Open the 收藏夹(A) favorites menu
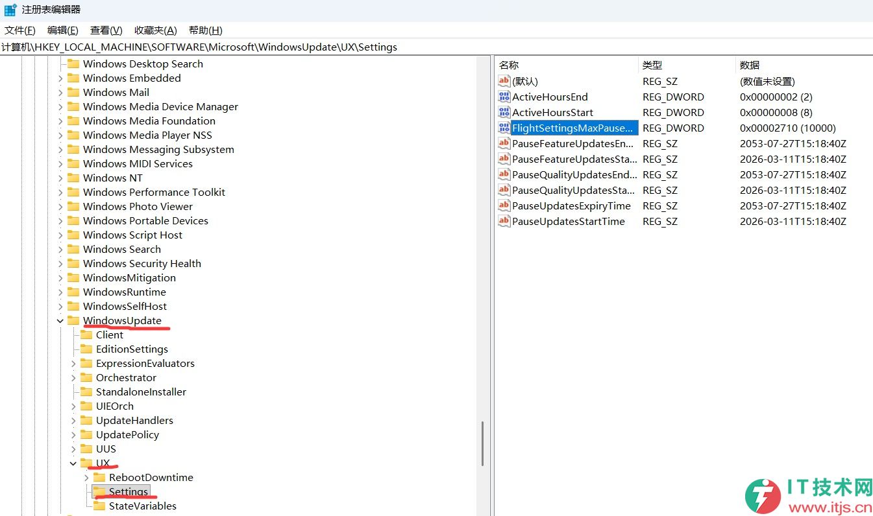Screen dimensions: 873x516 pyautogui.click(x=155, y=30)
